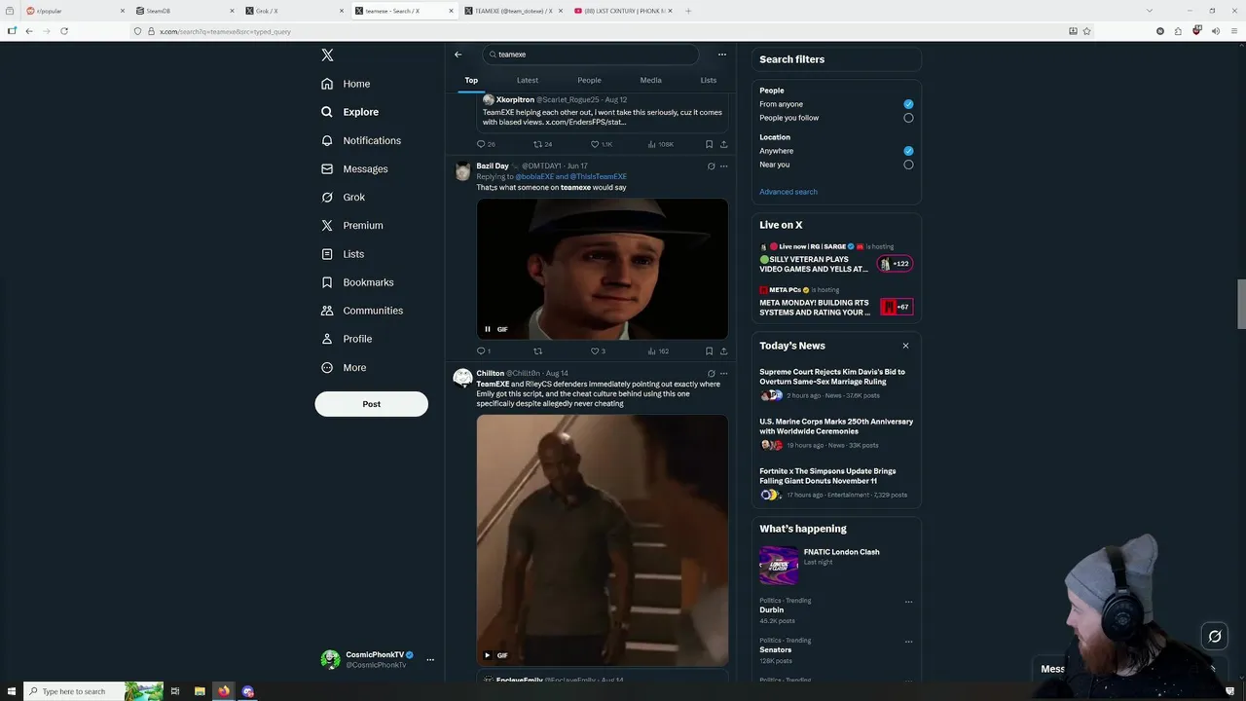Screen dimensions: 1246x701
Task: Open more options on Chillton's post
Action: tap(723, 374)
